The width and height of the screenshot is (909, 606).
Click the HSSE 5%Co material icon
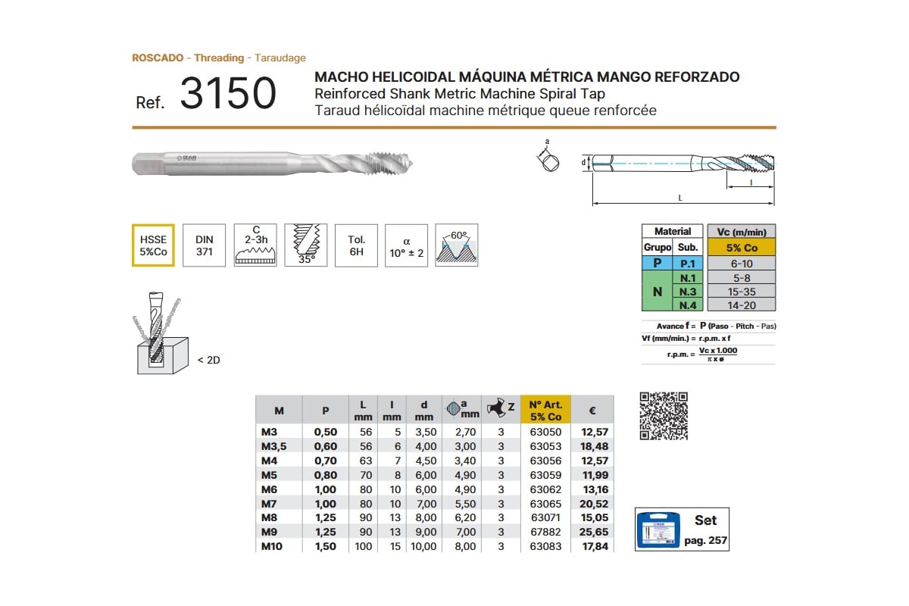click(x=153, y=245)
